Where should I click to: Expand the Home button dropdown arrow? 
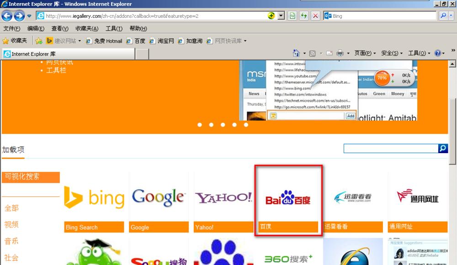(x=304, y=53)
